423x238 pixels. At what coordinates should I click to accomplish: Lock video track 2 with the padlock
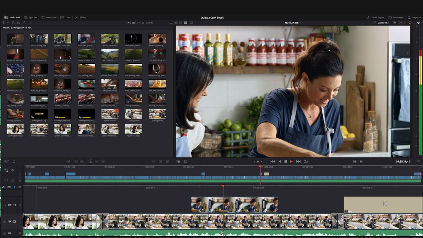(4, 205)
